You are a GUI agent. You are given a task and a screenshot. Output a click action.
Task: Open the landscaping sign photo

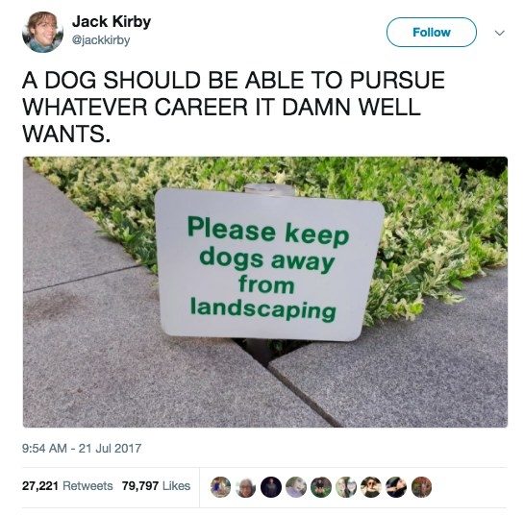(x=265, y=292)
